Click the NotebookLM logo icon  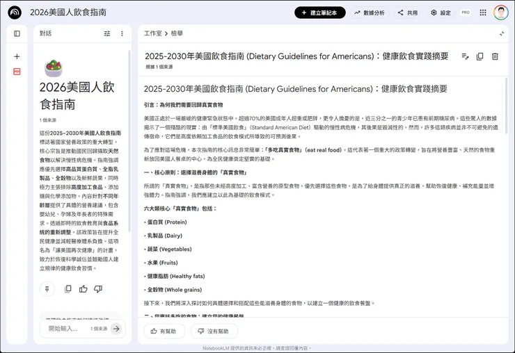[15, 13]
